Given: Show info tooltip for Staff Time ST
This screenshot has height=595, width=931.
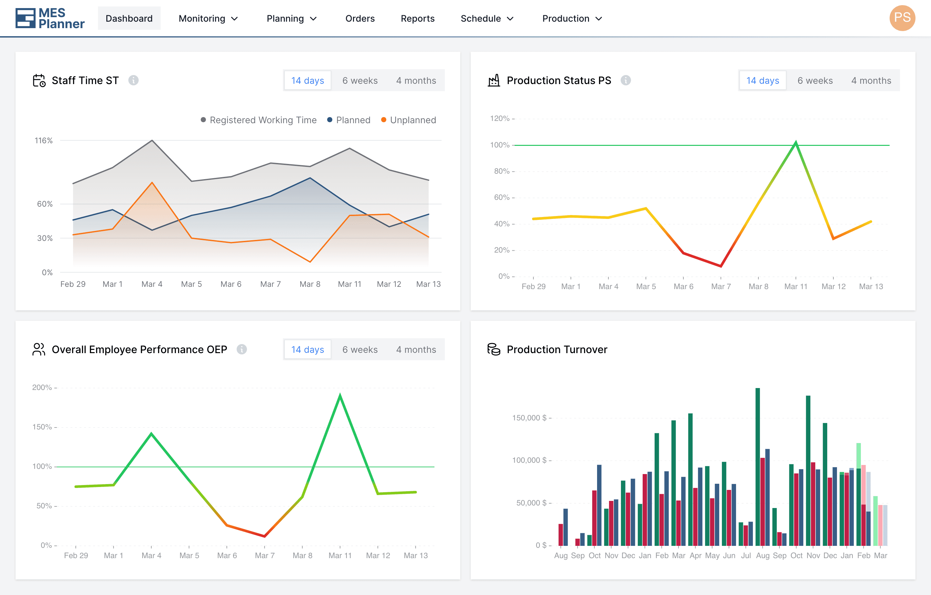Looking at the screenshot, I should (x=134, y=81).
